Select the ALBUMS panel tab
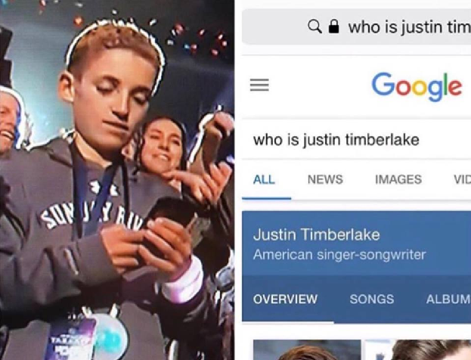This screenshot has width=471, height=360. point(448,299)
